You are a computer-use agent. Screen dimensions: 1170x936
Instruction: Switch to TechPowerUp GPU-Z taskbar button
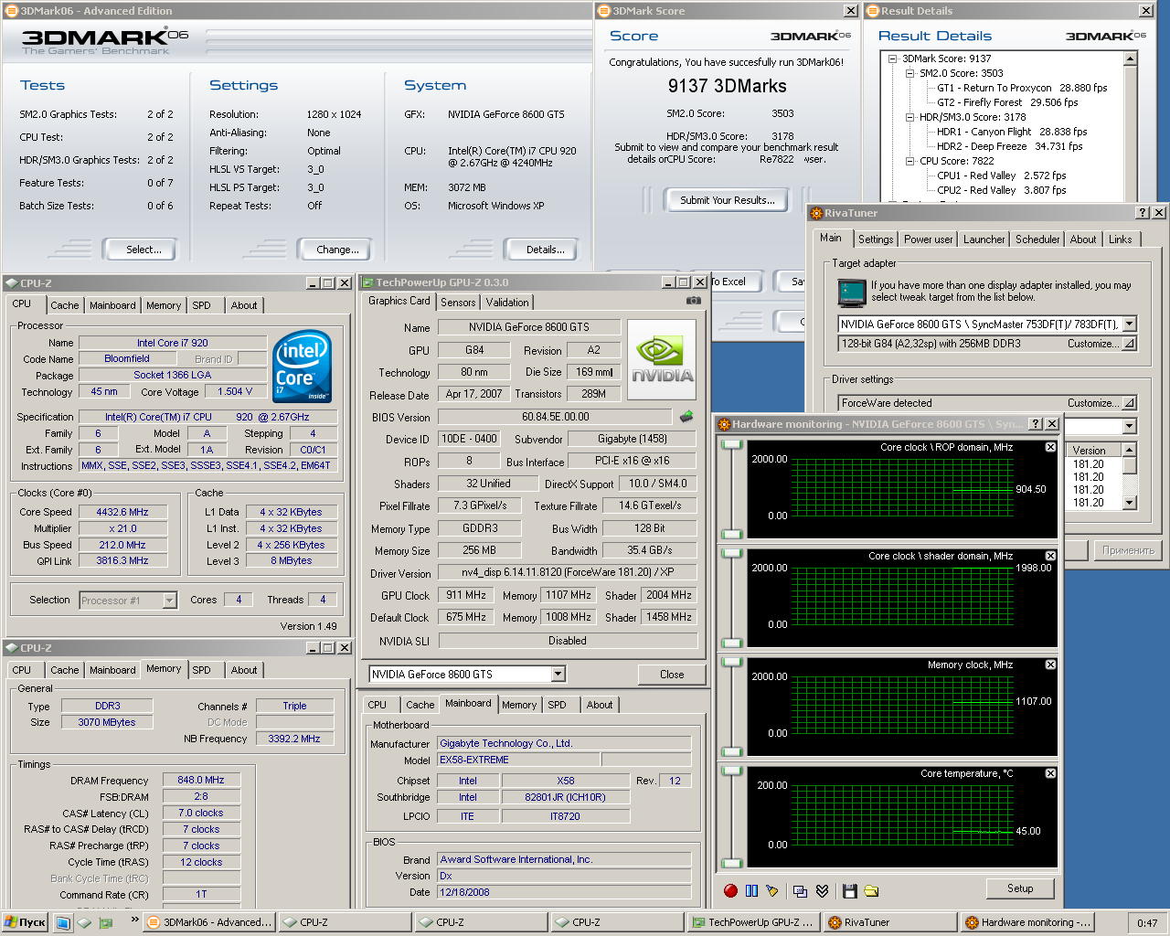pos(753,922)
